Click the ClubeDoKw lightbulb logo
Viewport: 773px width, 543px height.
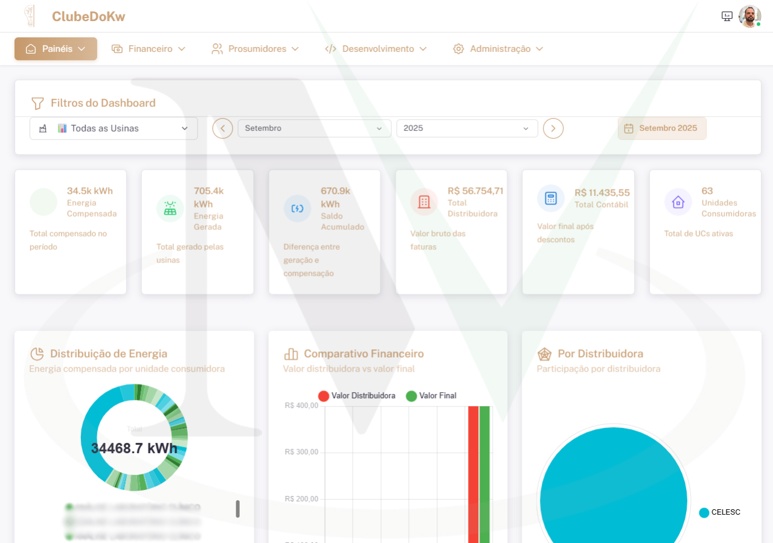pyautogui.click(x=28, y=16)
